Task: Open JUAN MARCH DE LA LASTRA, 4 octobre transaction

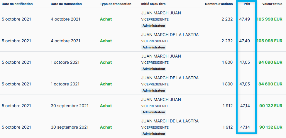Action: pyautogui.click(x=170, y=35)
